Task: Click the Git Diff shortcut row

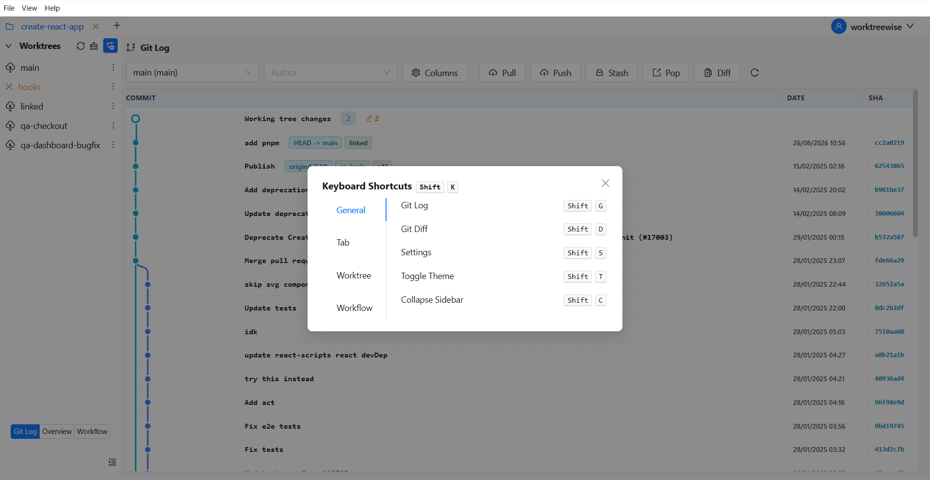Action: click(504, 229)
